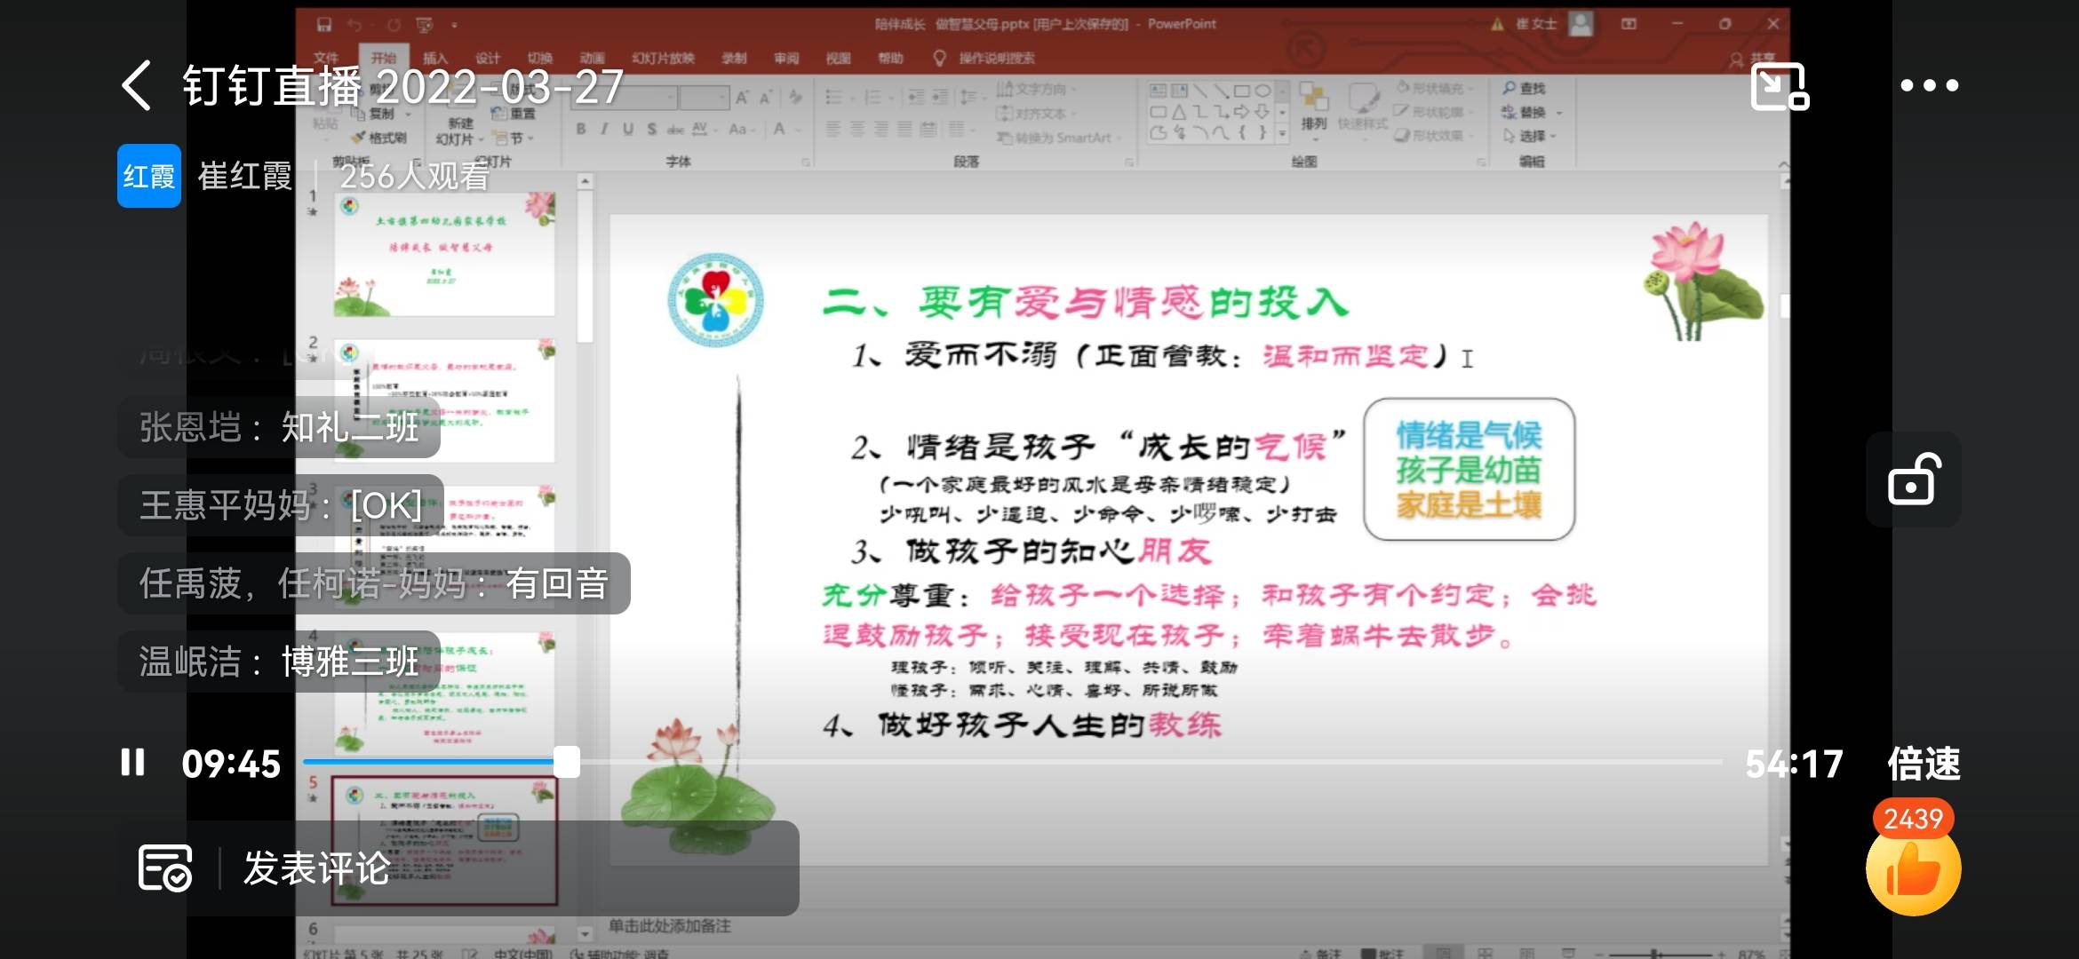The width and height of the screenshot is (2079, 959).
Task: Click the Shape Fill 形状填充 icon
Action: point(1427,90)
